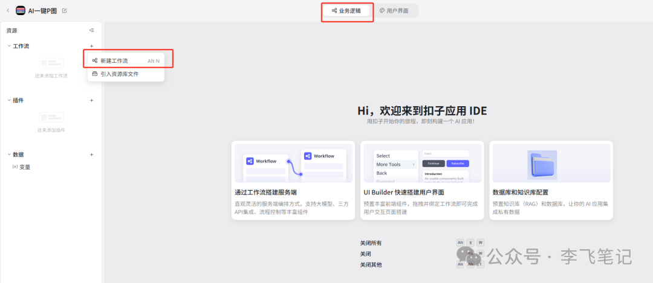This screenshot has width=653, height=283.
Task: Add a workflow via 工作流 plus icon
Action: (x=92, y=46)
